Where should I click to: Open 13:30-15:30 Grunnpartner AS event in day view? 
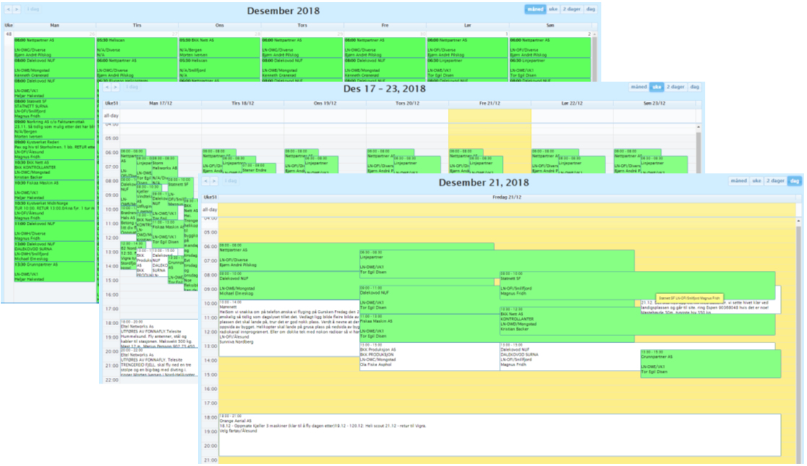pos(710,363)
